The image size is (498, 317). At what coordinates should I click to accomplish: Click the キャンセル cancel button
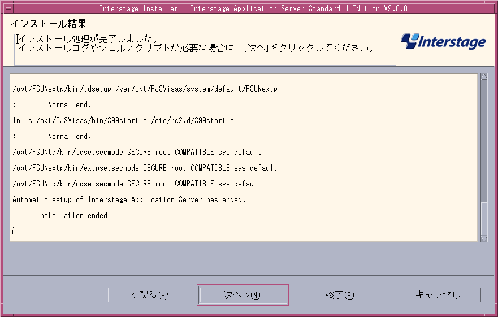click(x=438, y=295)
